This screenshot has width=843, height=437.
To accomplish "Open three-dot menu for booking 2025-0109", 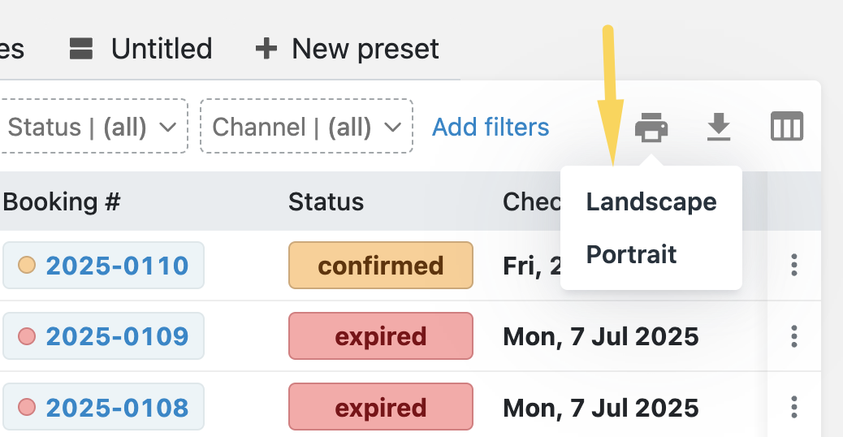I will coord(794,336).
